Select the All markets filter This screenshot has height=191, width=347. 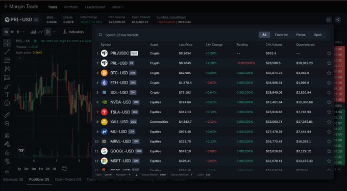pos(264,35)
